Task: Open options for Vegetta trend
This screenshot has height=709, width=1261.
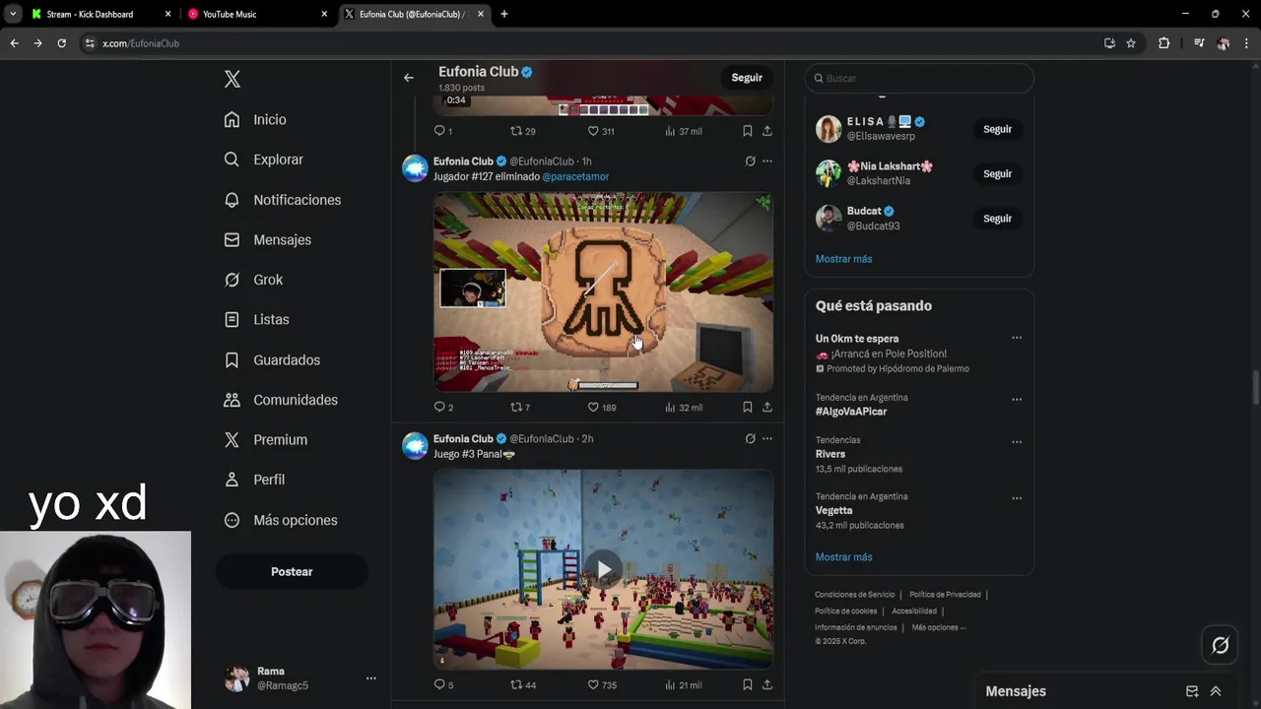Action: (x=1017, y=498)
